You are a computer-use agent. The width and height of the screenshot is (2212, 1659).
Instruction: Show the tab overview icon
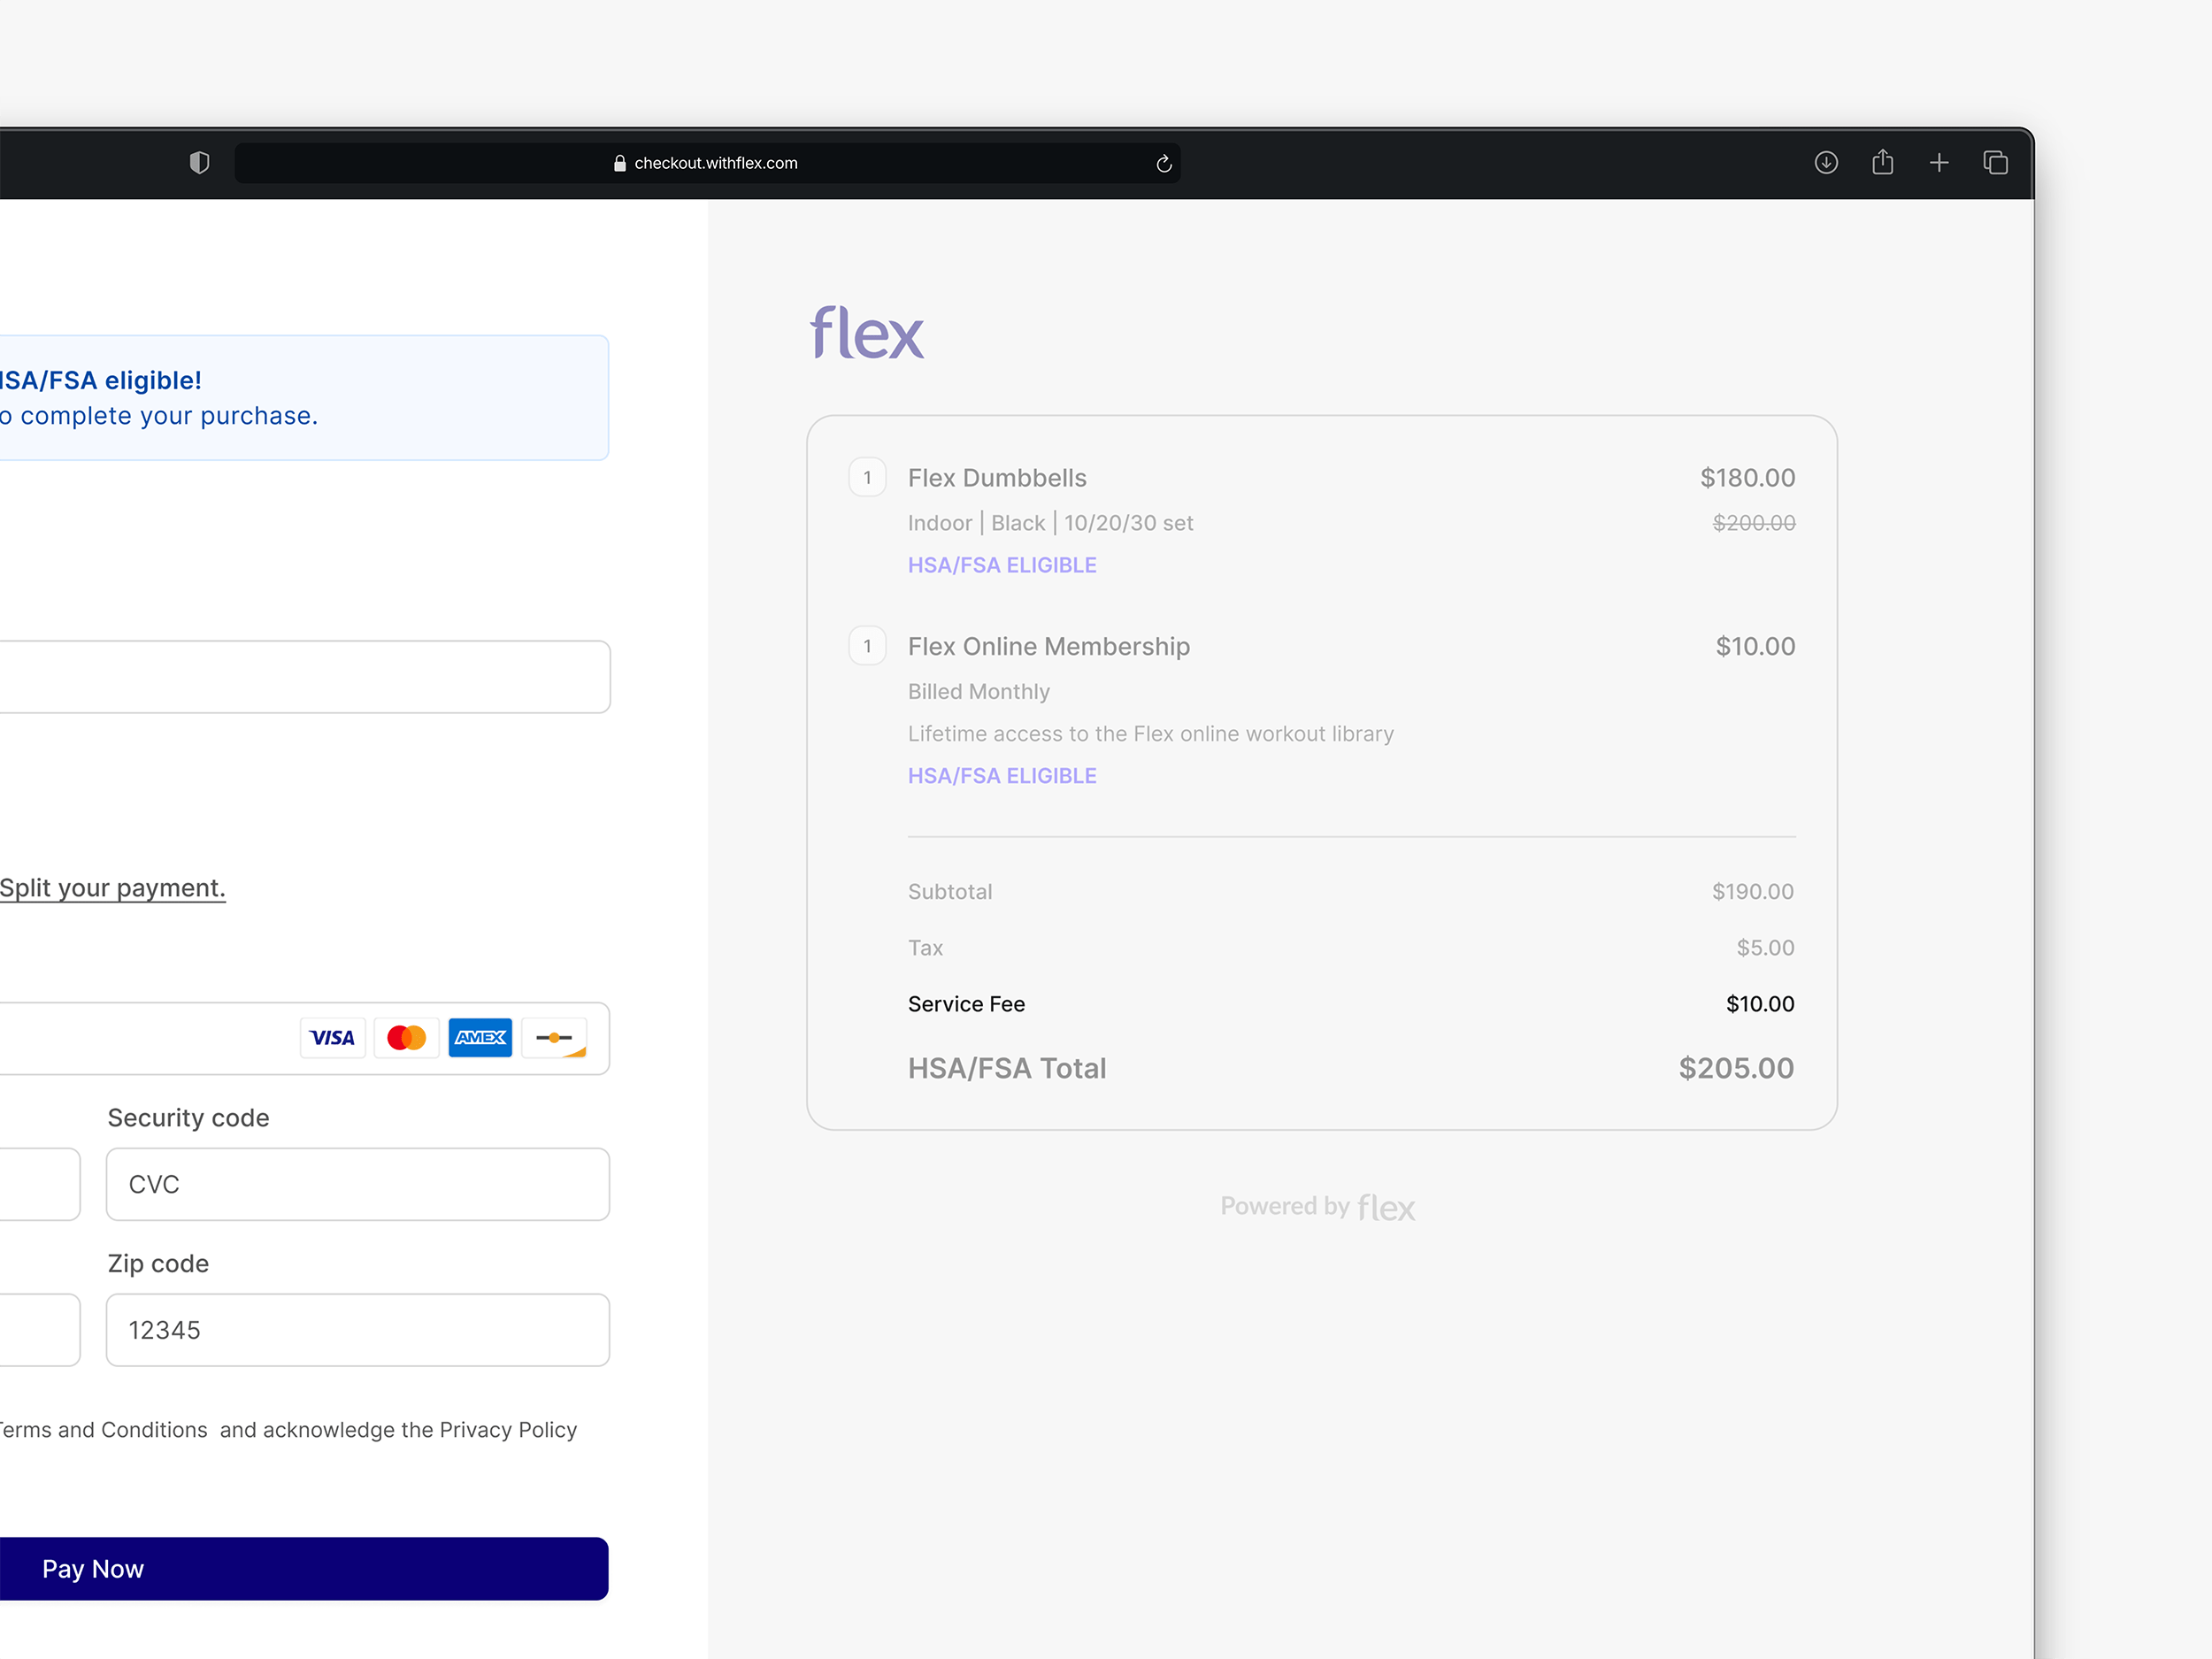point(1995,163)
